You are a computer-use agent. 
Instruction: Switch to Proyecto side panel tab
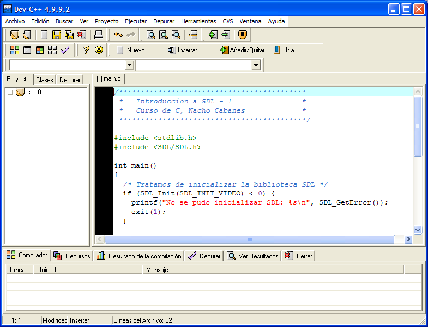click(18, 79)
